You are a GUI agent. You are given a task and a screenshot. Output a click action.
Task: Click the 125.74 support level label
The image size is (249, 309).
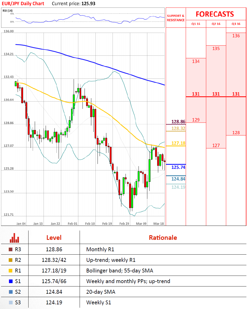[x=178, y=167]
